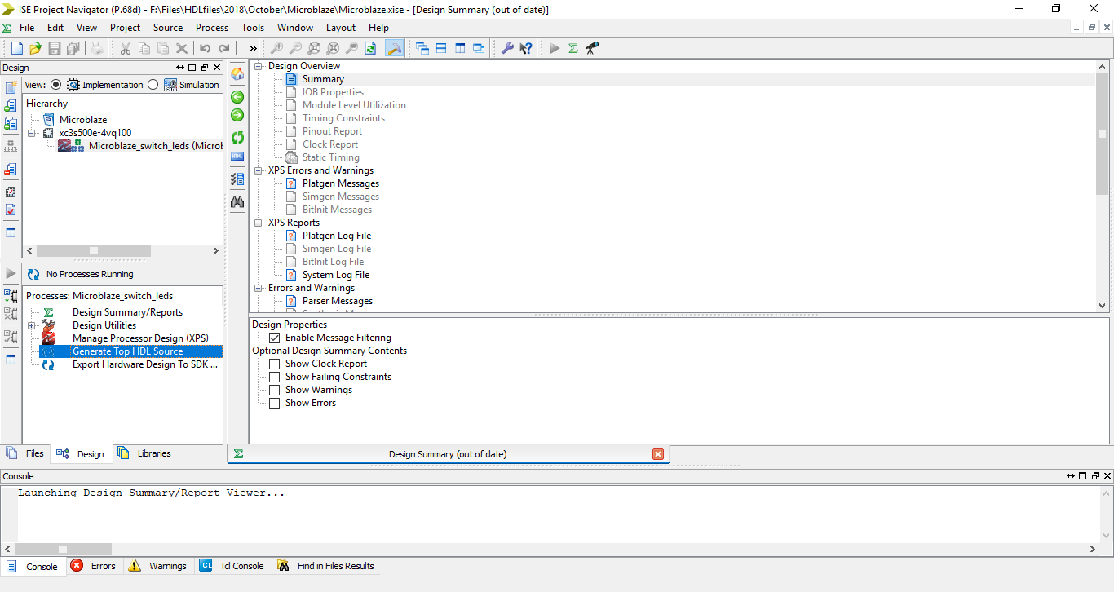The height and width of the screenshot is (592, 1114).
Task: Open the Tools menu
Action: 253,28
